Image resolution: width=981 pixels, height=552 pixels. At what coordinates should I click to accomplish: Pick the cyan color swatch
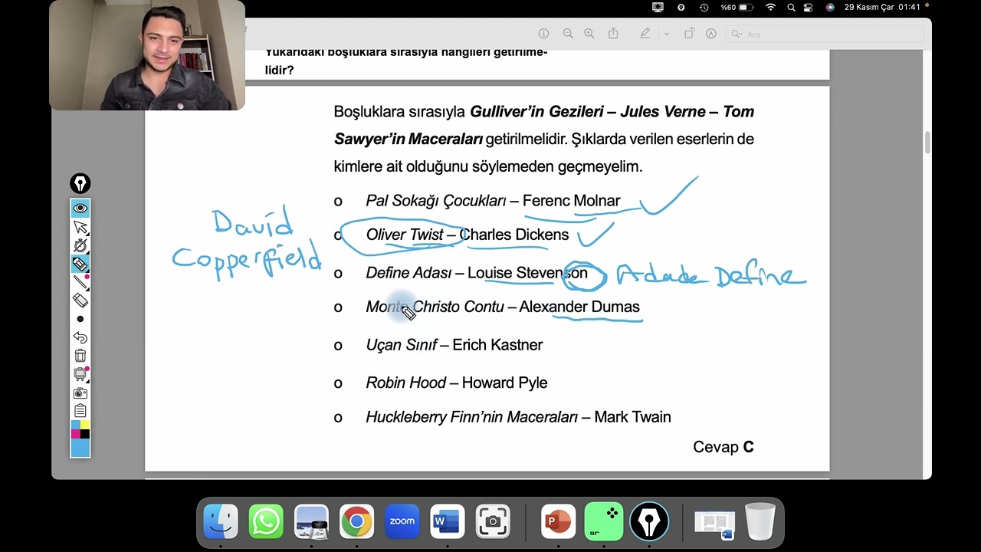point(76,425)
